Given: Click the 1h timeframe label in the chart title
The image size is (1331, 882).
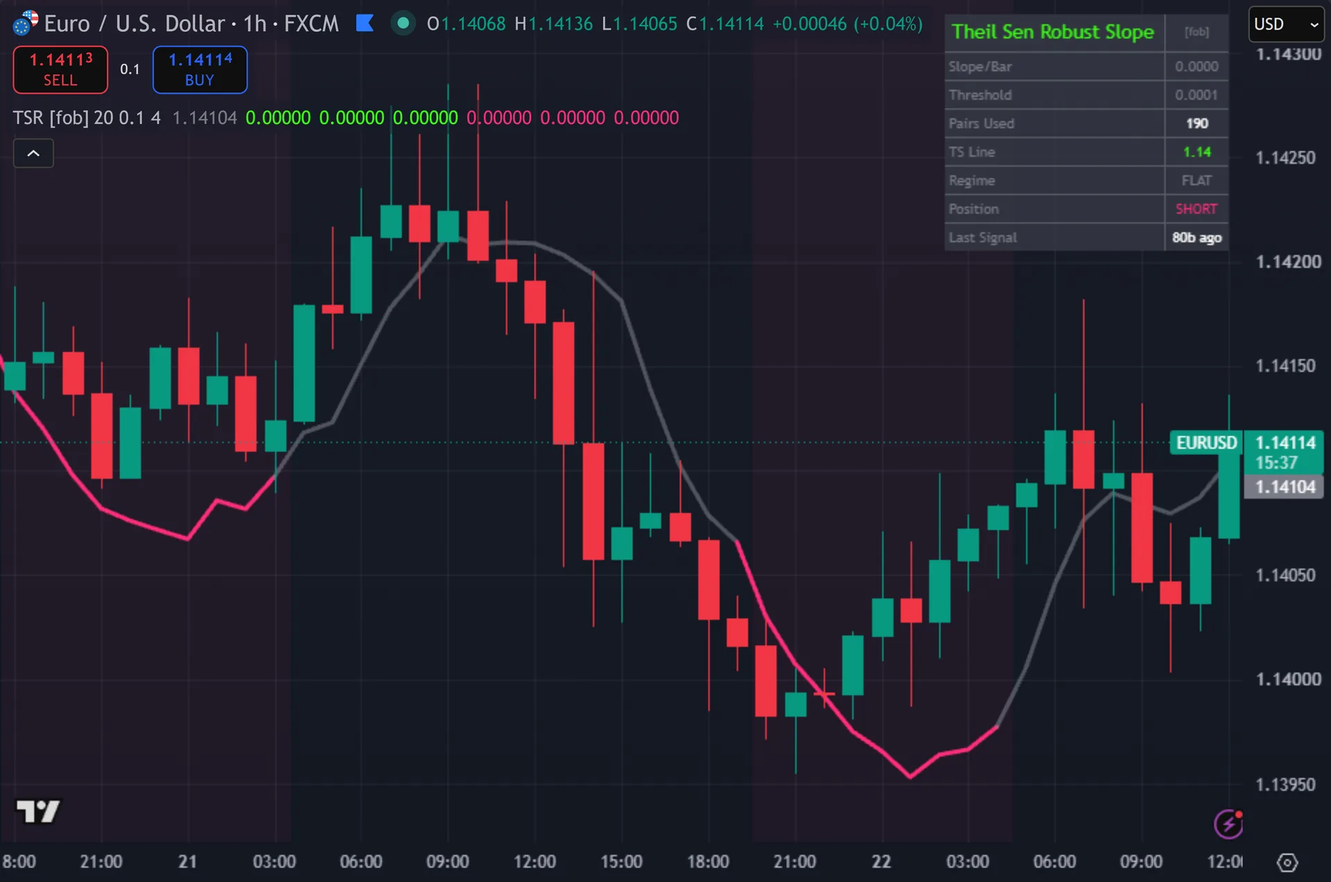Looking at the screenshot, I should [254, 24].
